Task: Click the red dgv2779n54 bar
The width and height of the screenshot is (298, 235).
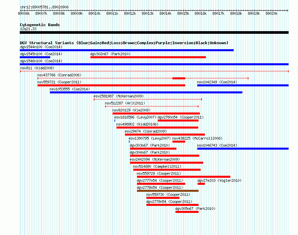Action: point(172,205)
